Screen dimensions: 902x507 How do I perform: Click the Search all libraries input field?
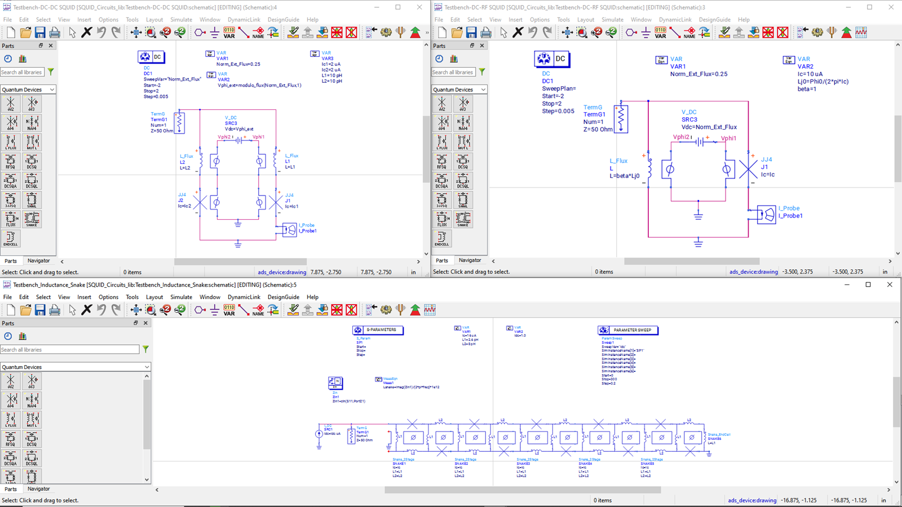pos(21,72)
